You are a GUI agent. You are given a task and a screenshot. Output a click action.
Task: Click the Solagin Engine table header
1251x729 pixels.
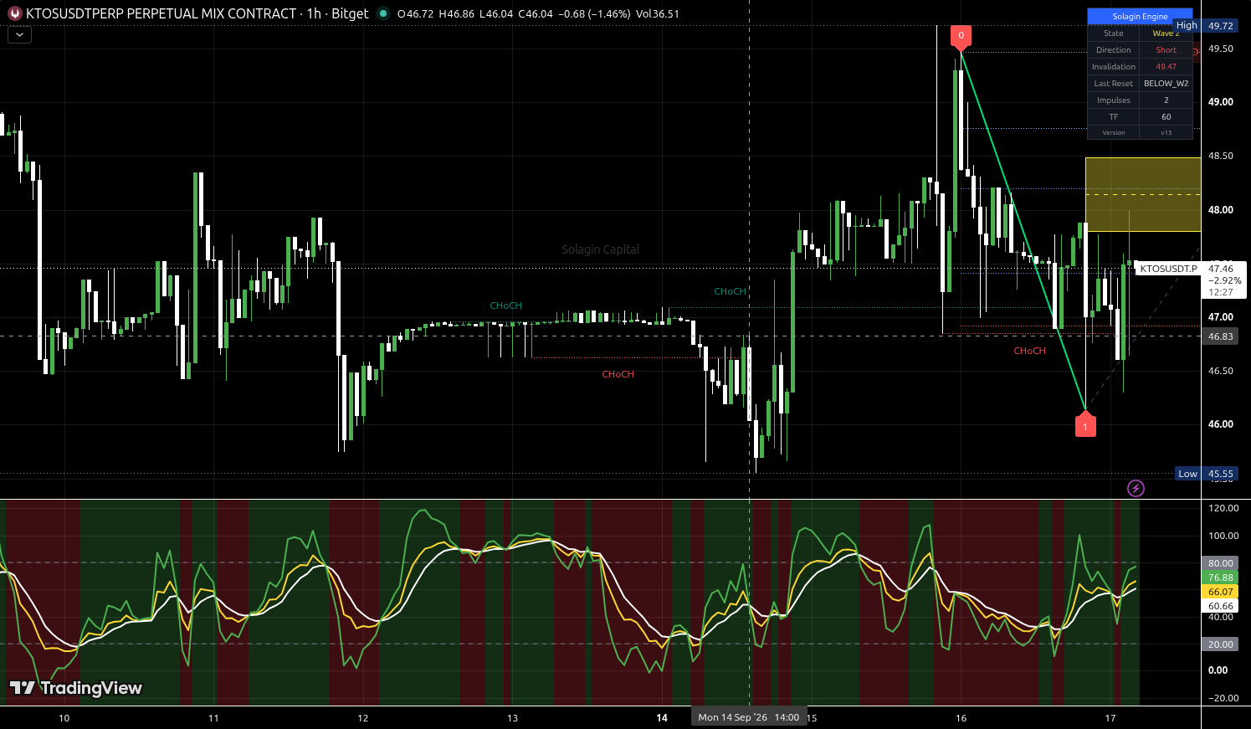(x=1140, y=17)
